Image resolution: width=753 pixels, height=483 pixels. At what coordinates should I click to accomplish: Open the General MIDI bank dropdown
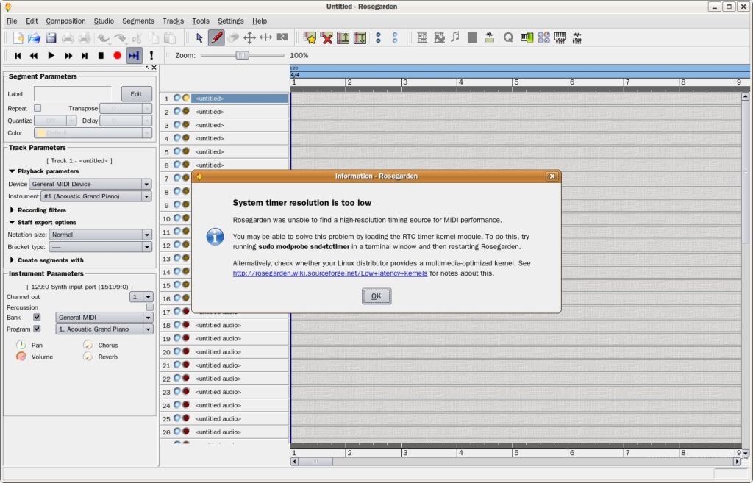tap(104, 318)
